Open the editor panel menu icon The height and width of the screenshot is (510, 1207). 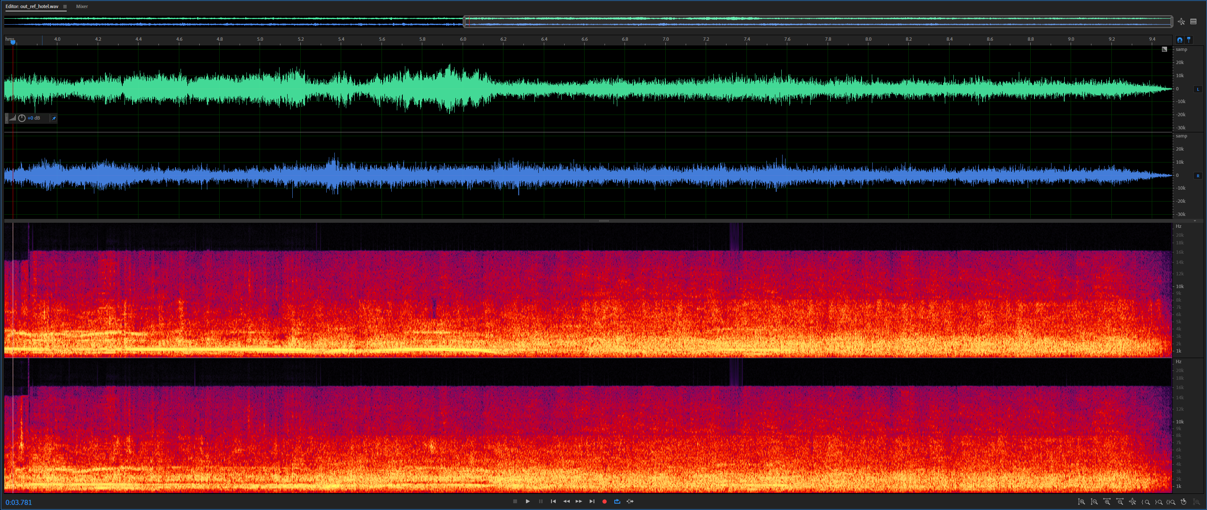click(65, 6)
